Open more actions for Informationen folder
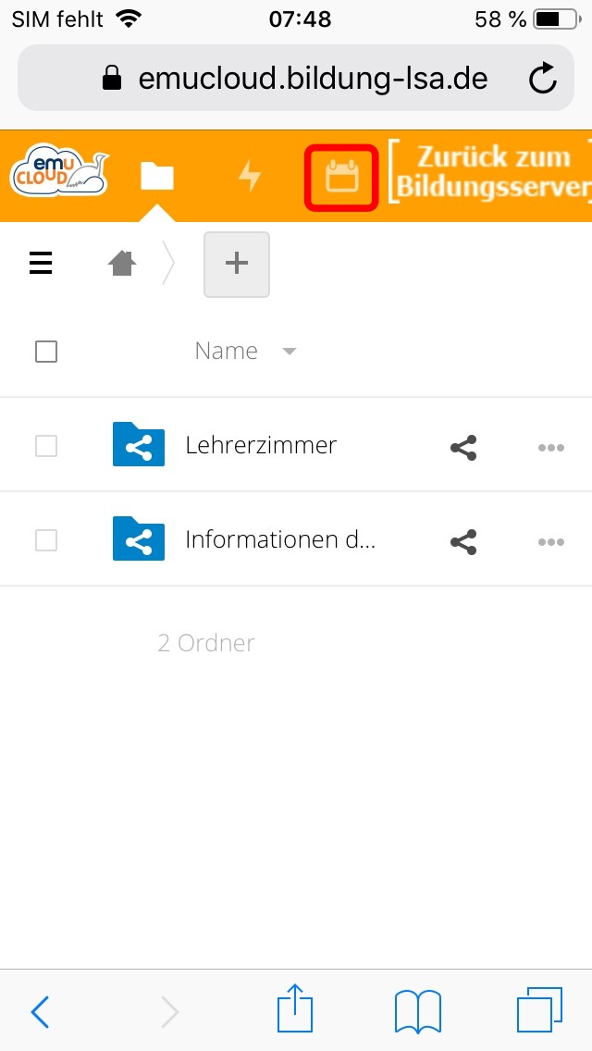The height and width of the screenshot is (1051, 592). (551, 542)
